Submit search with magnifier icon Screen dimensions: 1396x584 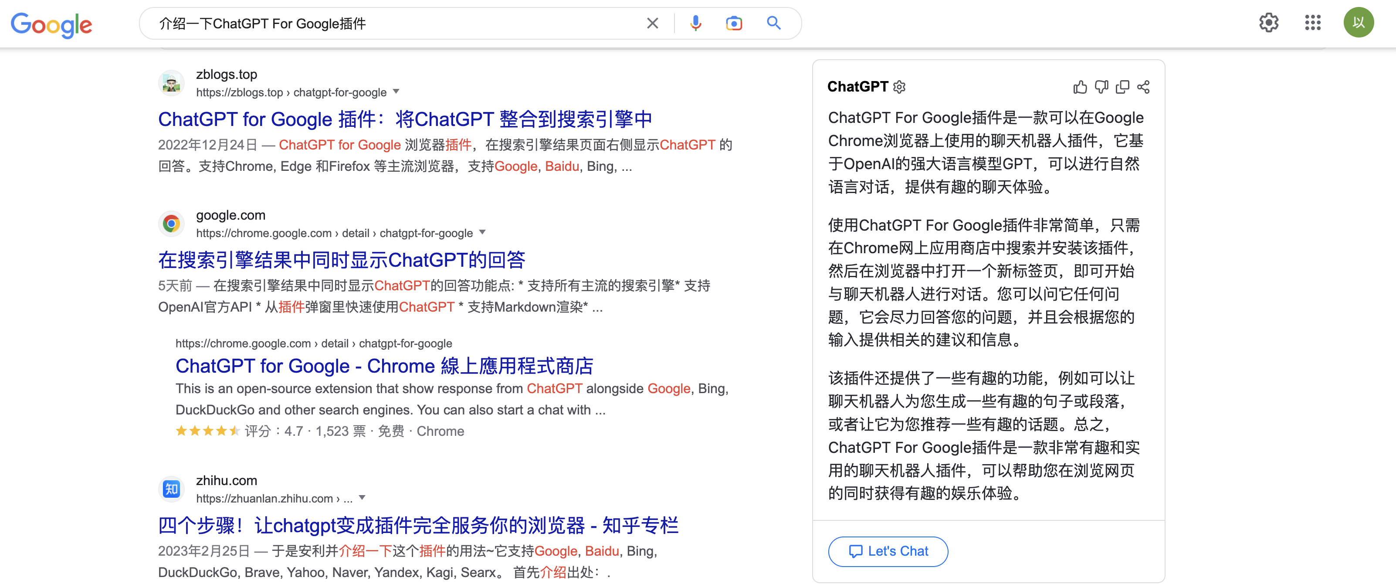pyautogui.click(x=774, y=24)
